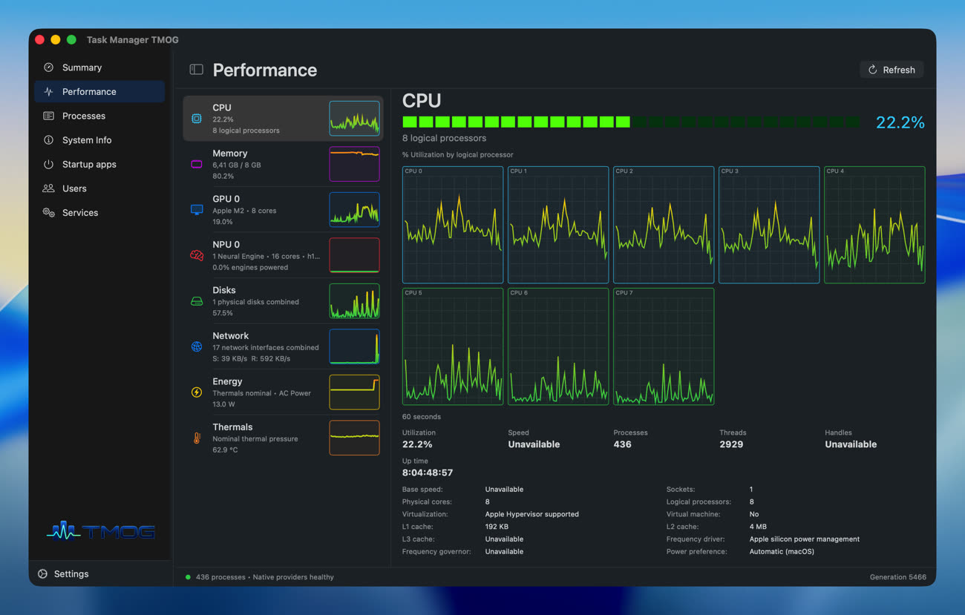Select the Disks resource entry
965x615 pixels.
[283, 301]
